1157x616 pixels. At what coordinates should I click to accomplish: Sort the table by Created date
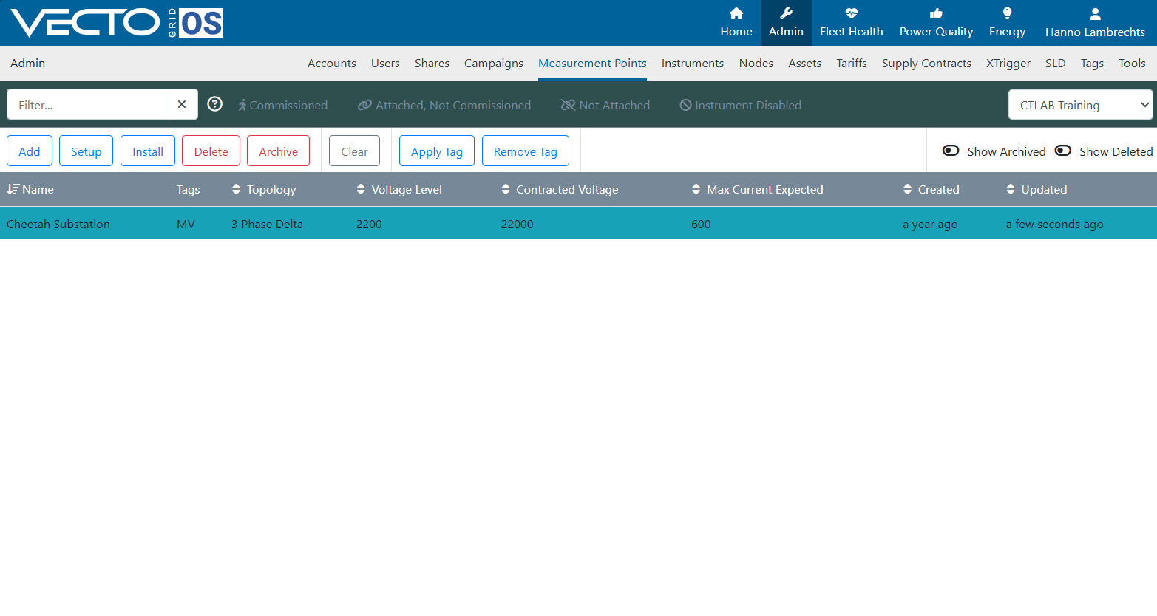click(x=931, y=190)
